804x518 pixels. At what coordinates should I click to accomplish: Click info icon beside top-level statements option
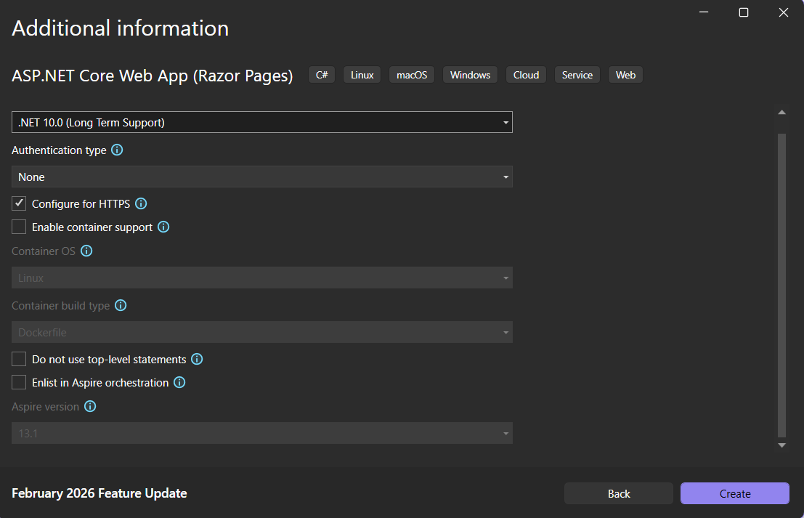197,360
